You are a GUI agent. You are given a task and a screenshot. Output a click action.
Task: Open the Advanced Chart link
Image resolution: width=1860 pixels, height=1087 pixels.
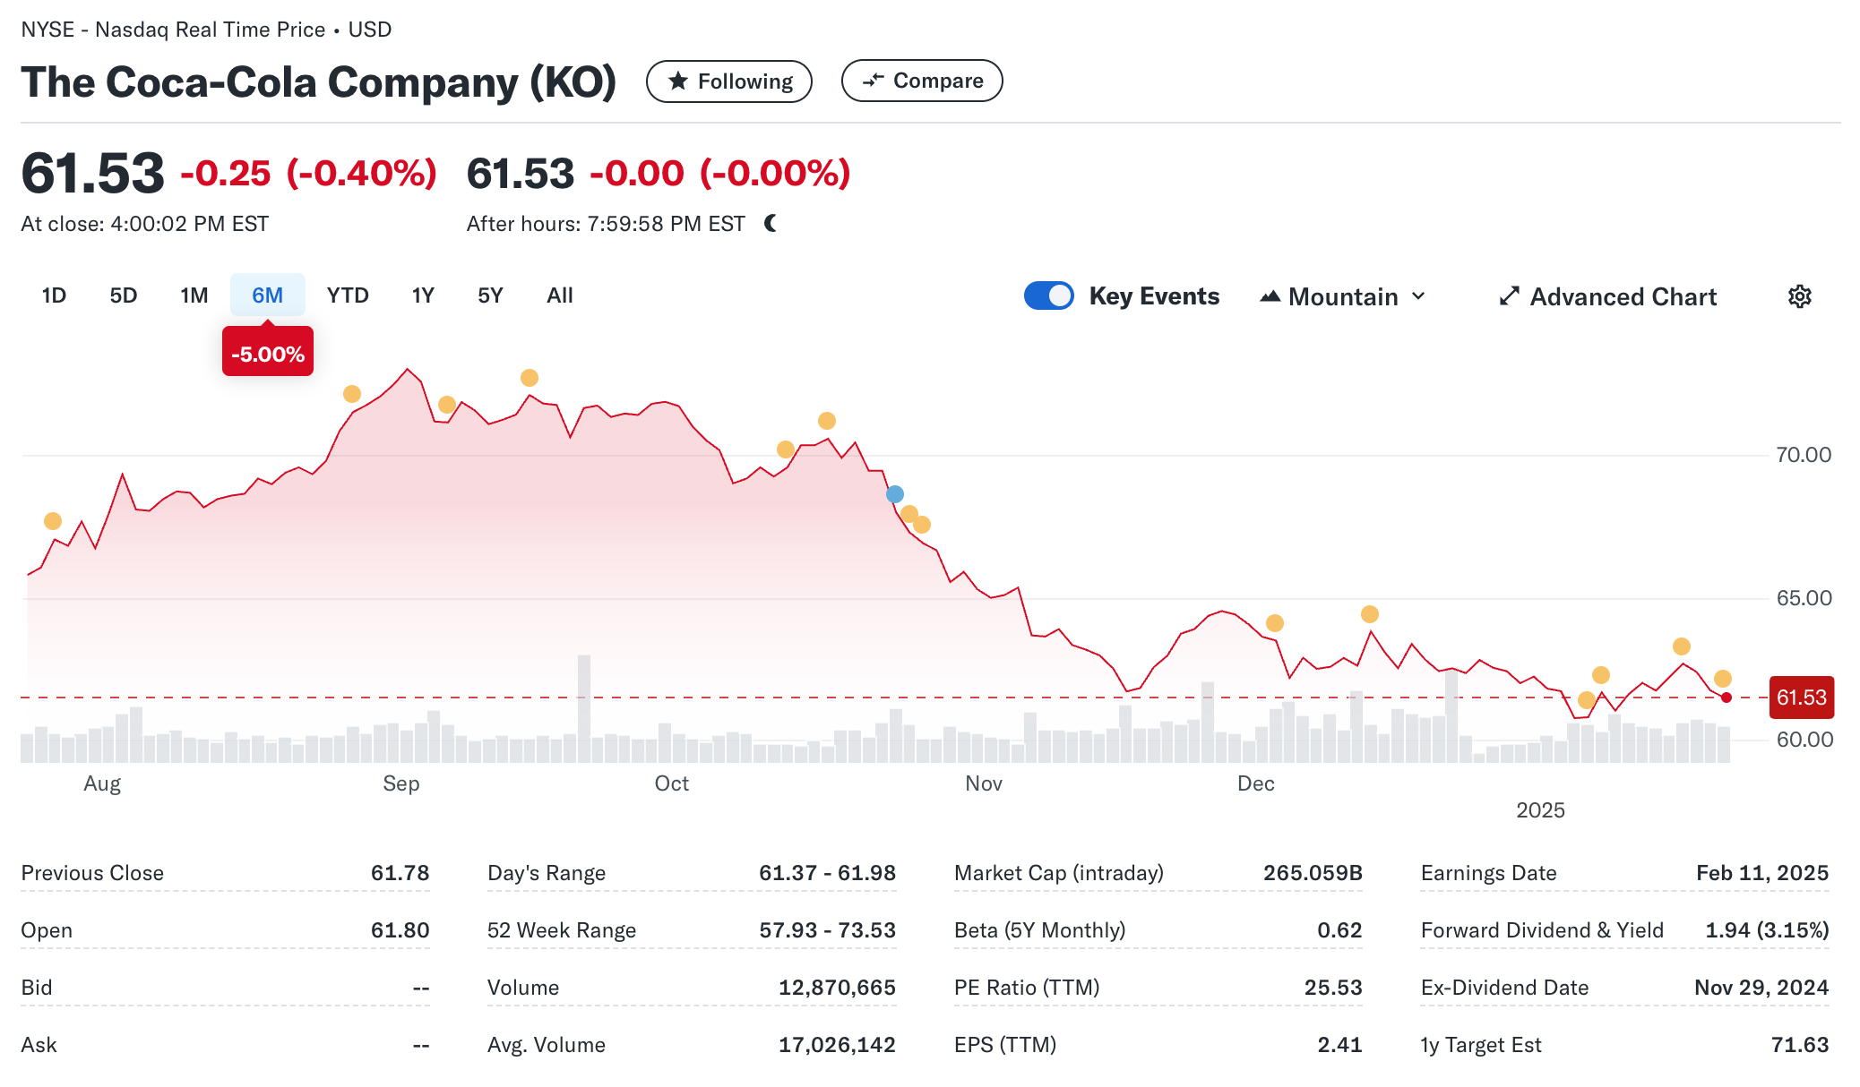click(x=1622, y=296)
